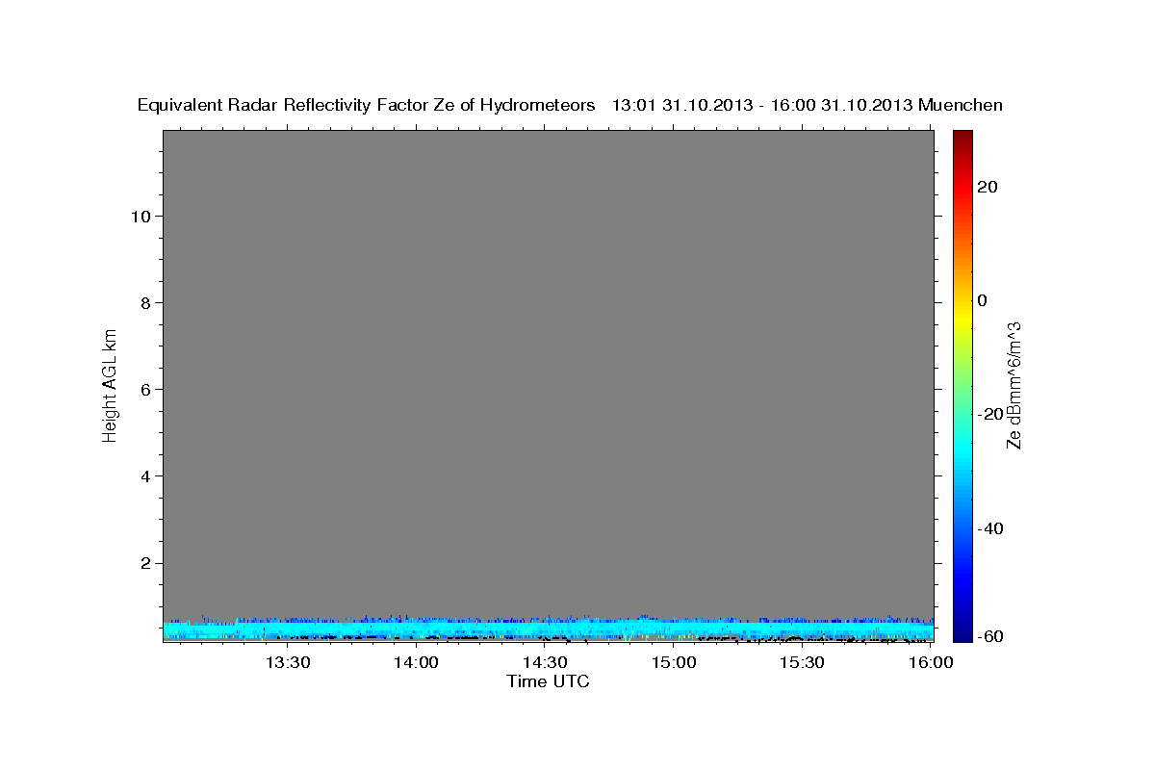
Task: Click the 16:00 time tick label
Action: pyautogui.click(x=931, y=662)
